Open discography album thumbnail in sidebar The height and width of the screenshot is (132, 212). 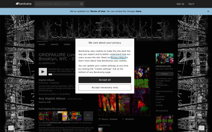(x=165, y=123)
